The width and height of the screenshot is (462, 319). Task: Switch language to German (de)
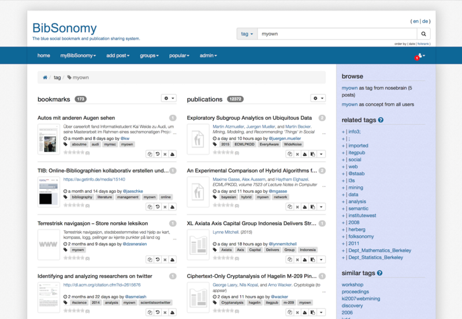[x=426, y=21]
